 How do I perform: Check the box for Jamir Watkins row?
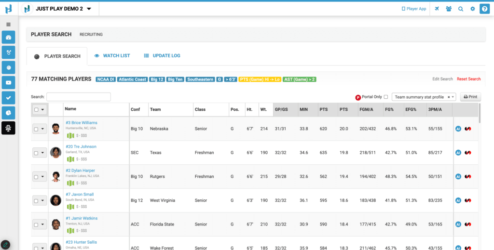pos(36,224)
